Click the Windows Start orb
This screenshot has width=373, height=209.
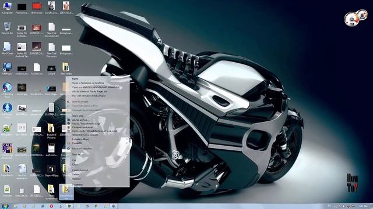tap(5, 206)
